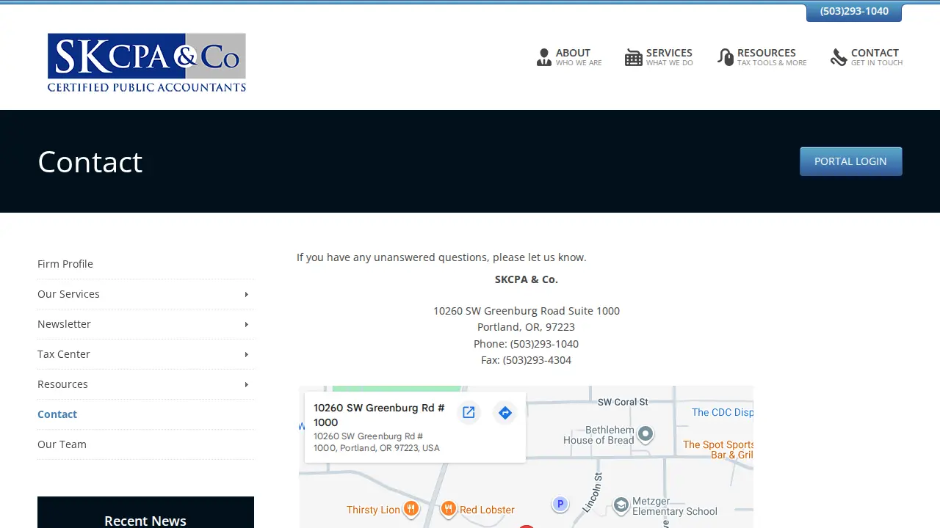The height and width of the screenshot is (528, 940).
Task: Click the (503)293-1040 phone tab at top
Action: point(854,12)
